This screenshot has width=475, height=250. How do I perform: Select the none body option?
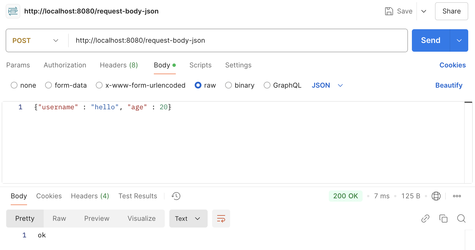(x=14, y=85)
